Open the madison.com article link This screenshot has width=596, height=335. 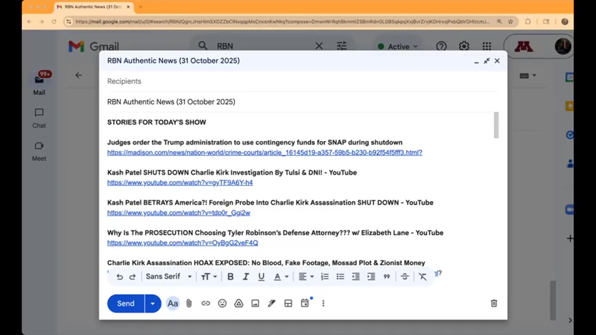pos(264,153)
